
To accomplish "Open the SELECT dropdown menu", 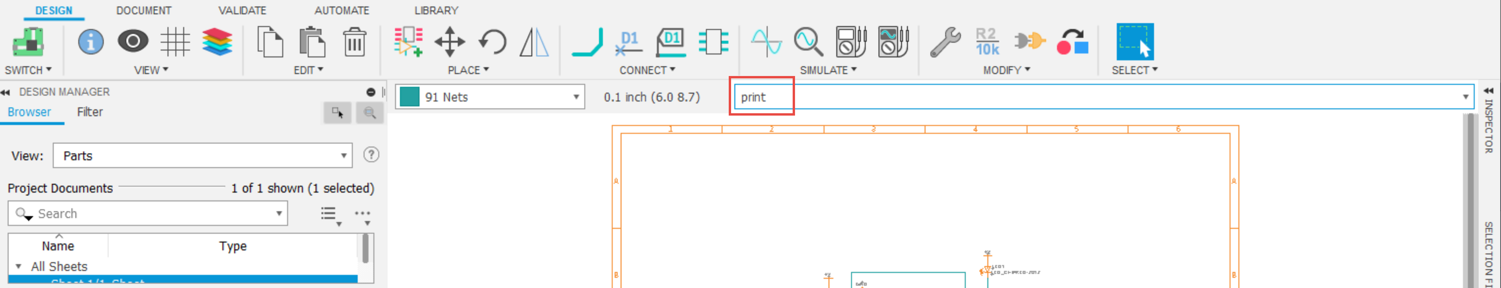I will coord(1135,70).
